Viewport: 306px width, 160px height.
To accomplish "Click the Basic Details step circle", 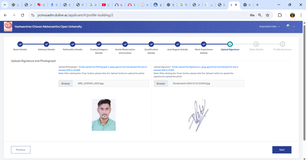I will (20, 44).
